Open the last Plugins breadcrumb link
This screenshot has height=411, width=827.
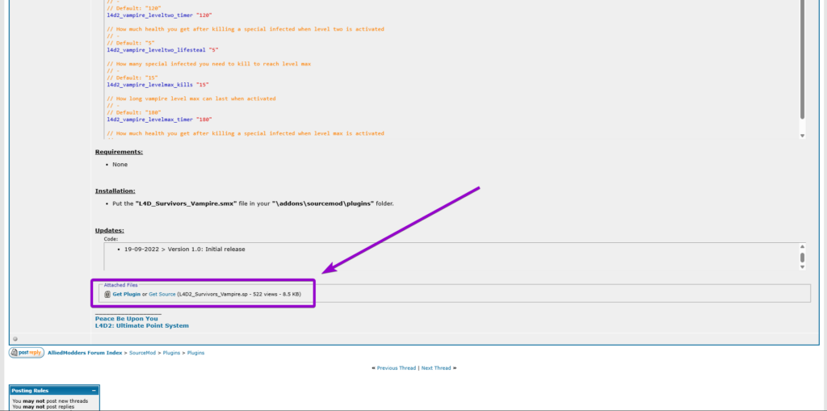tap(195, 352)
